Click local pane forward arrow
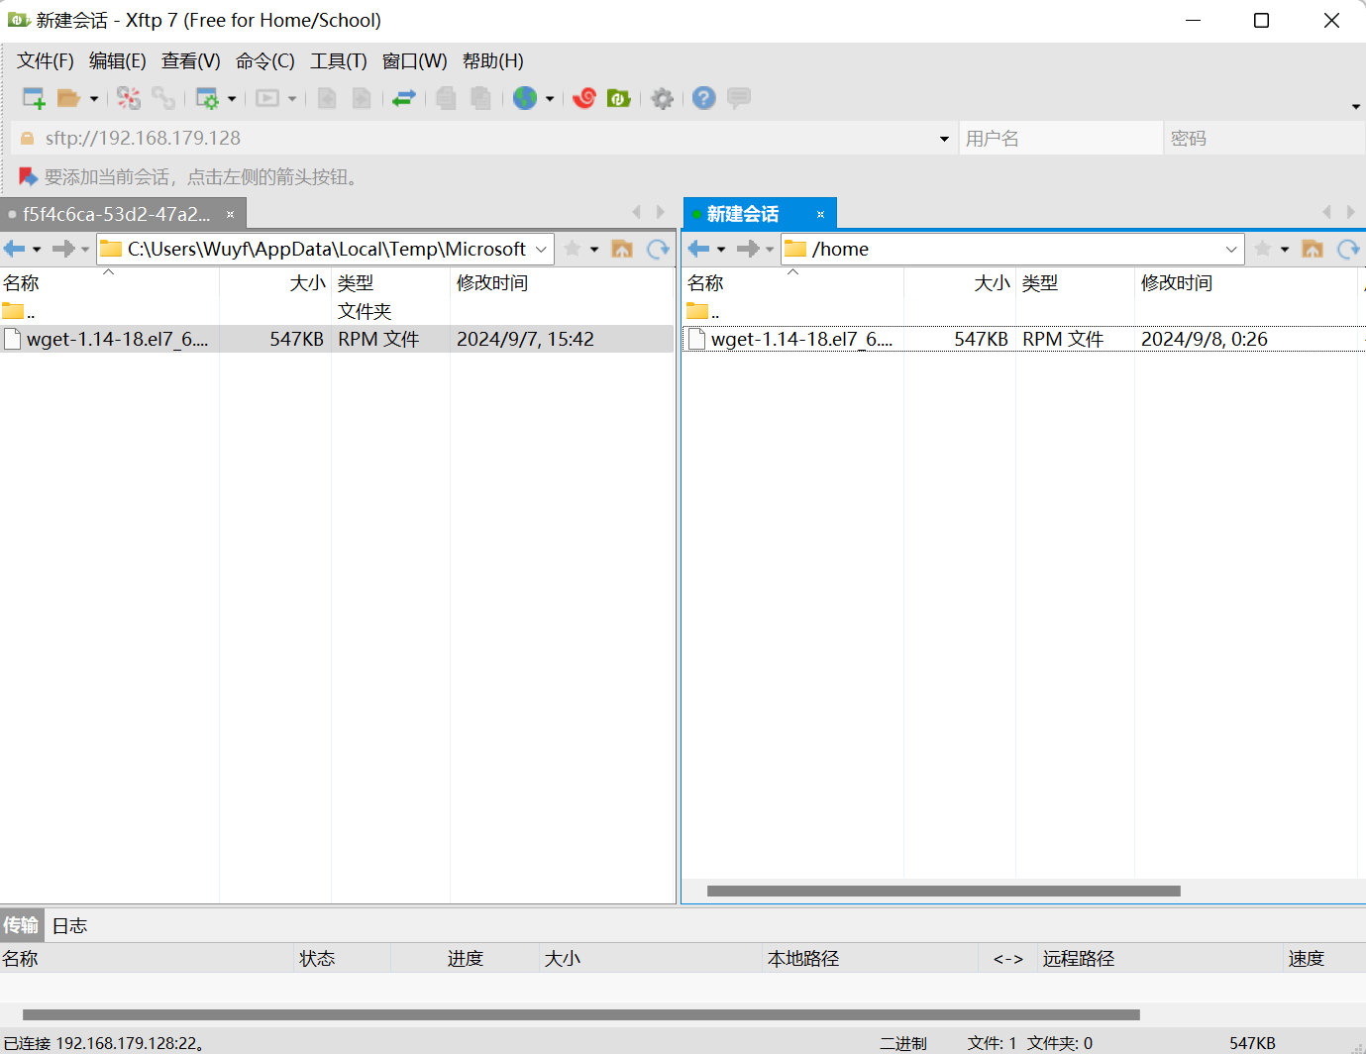This screenshot has height=1054, width=1366. [x=63, y=249]
